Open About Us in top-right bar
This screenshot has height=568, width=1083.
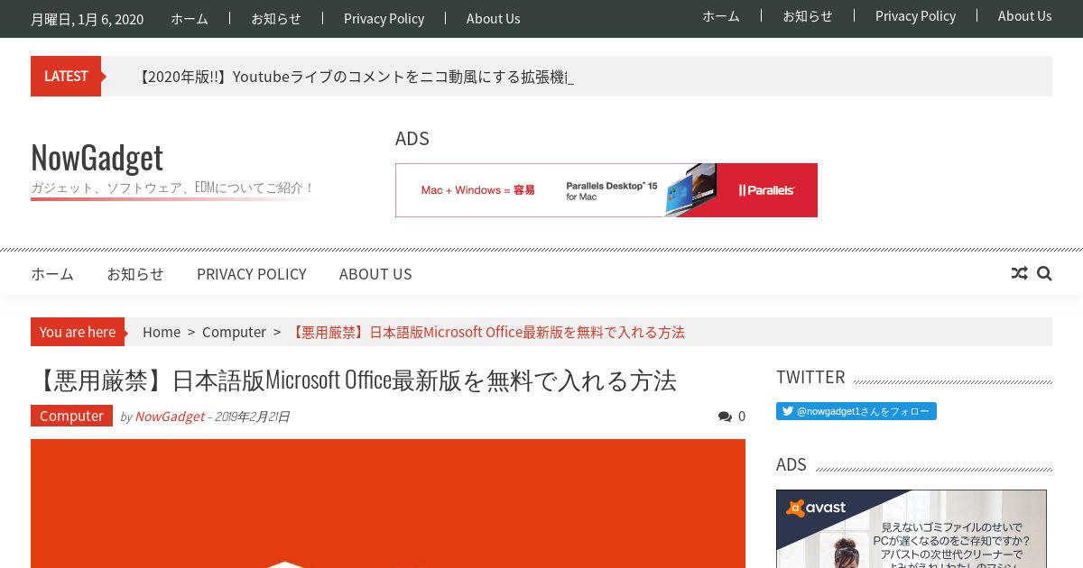(1024, 16)
